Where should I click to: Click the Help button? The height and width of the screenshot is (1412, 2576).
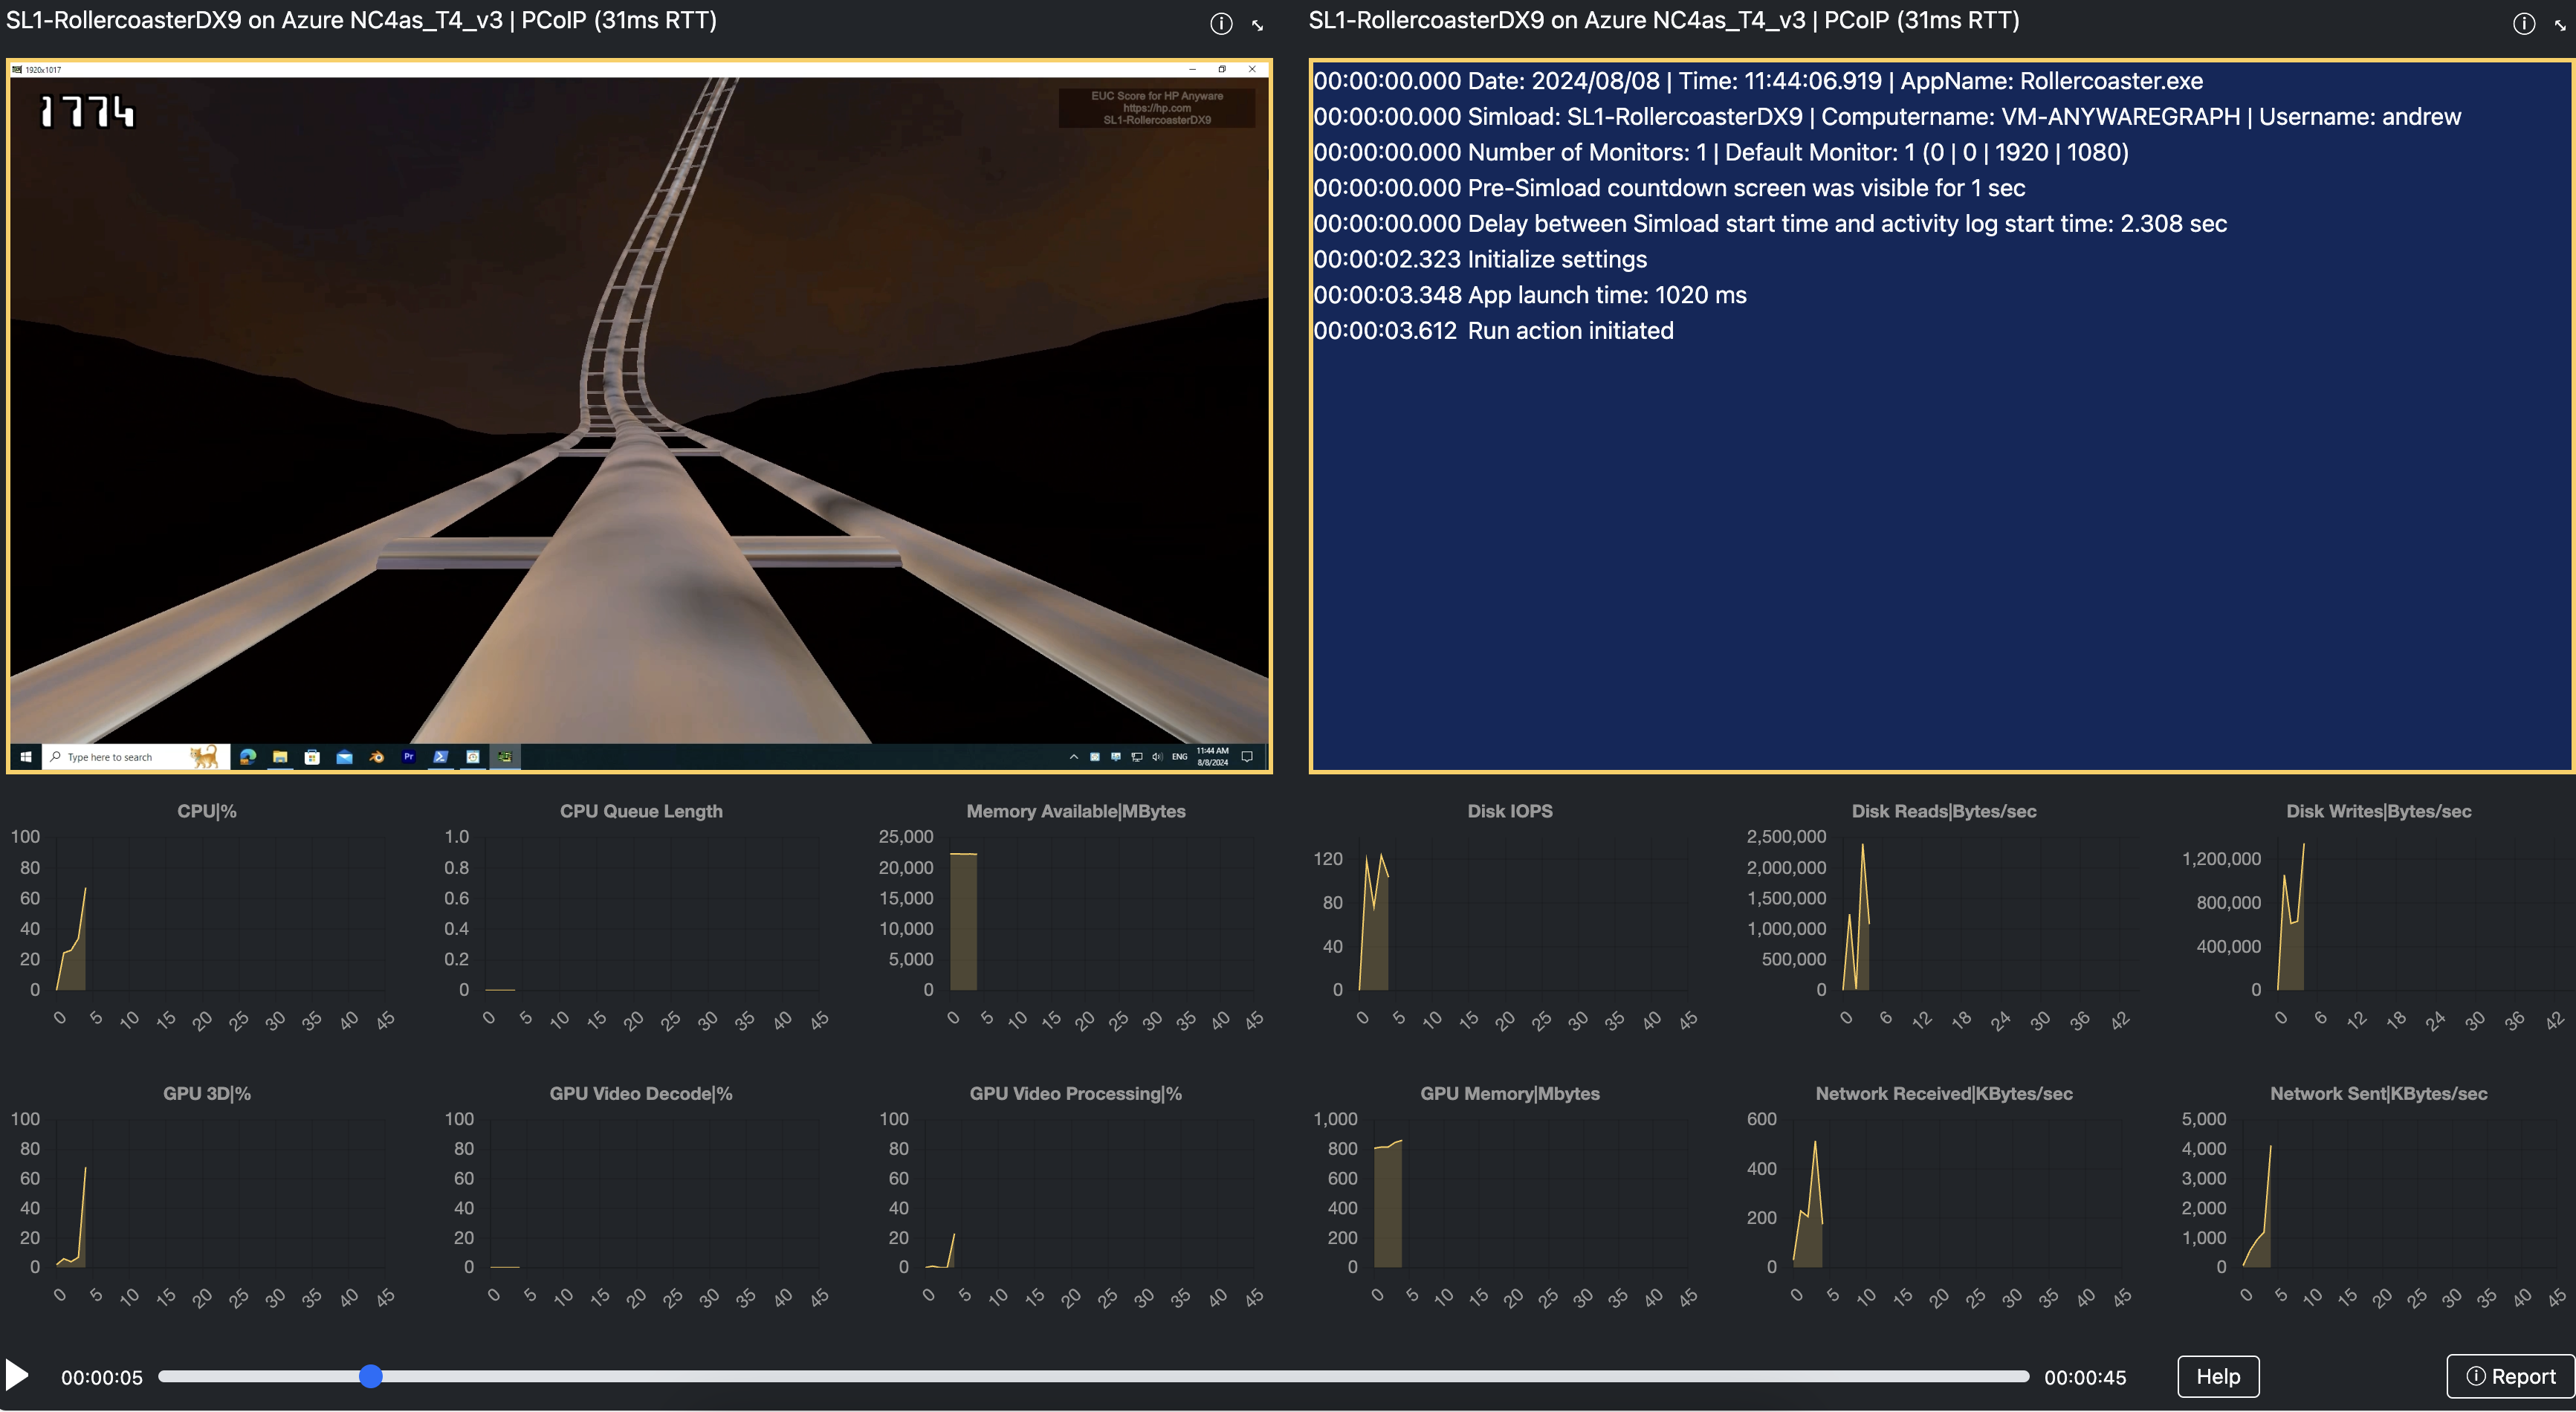[x=2218, y=1376]
